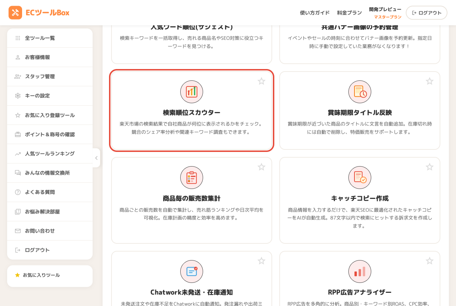Image resolution: width=456 pixels, height=306 pixels.
Task: Click the sidebar ログアウト exit icon
Action: click(x=18, y=250)
